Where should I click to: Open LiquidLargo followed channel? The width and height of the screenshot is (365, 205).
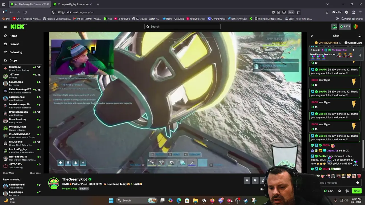(22, 83)
